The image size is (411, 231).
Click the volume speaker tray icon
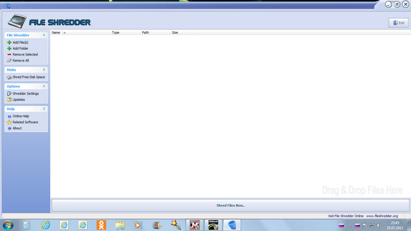pos(379,225)
